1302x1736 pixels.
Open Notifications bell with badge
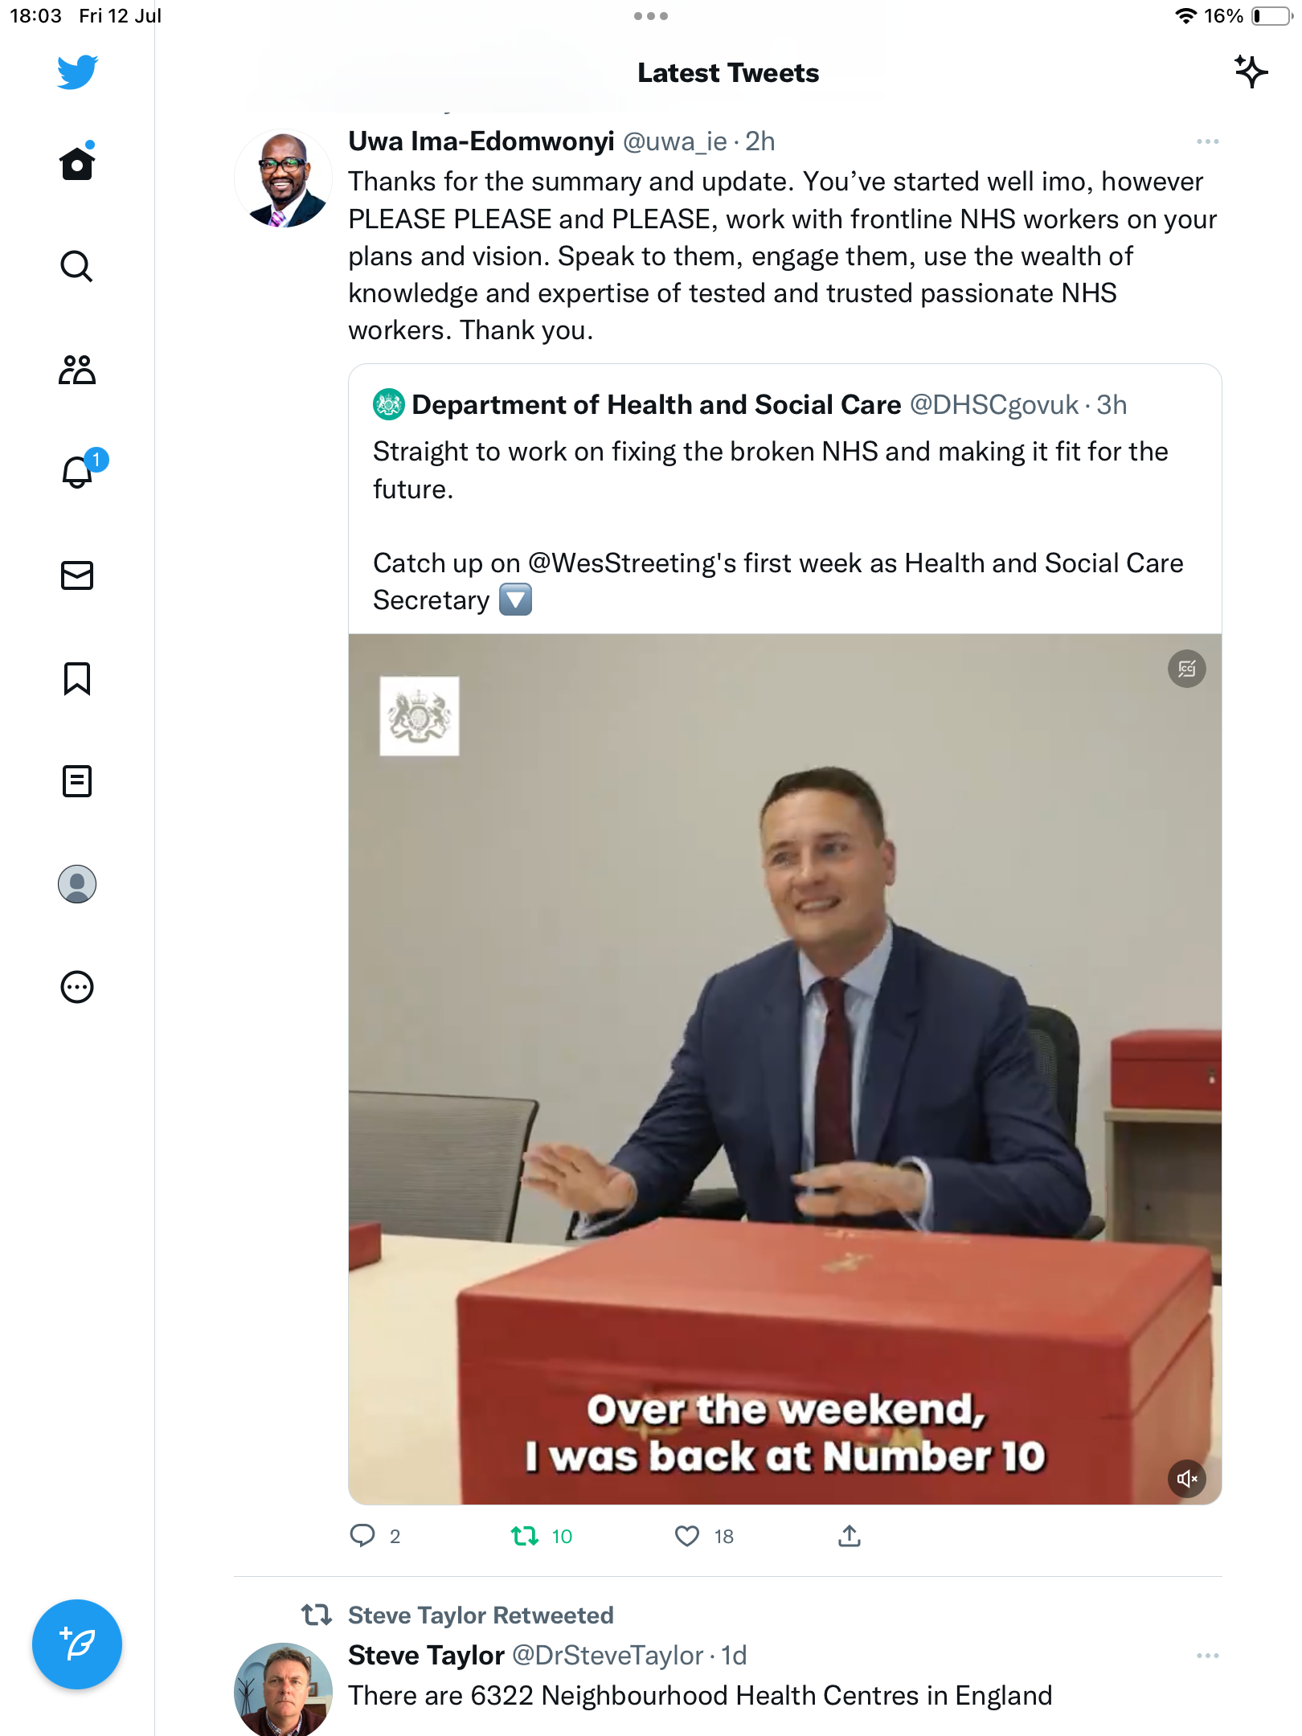tap(79, 472)
